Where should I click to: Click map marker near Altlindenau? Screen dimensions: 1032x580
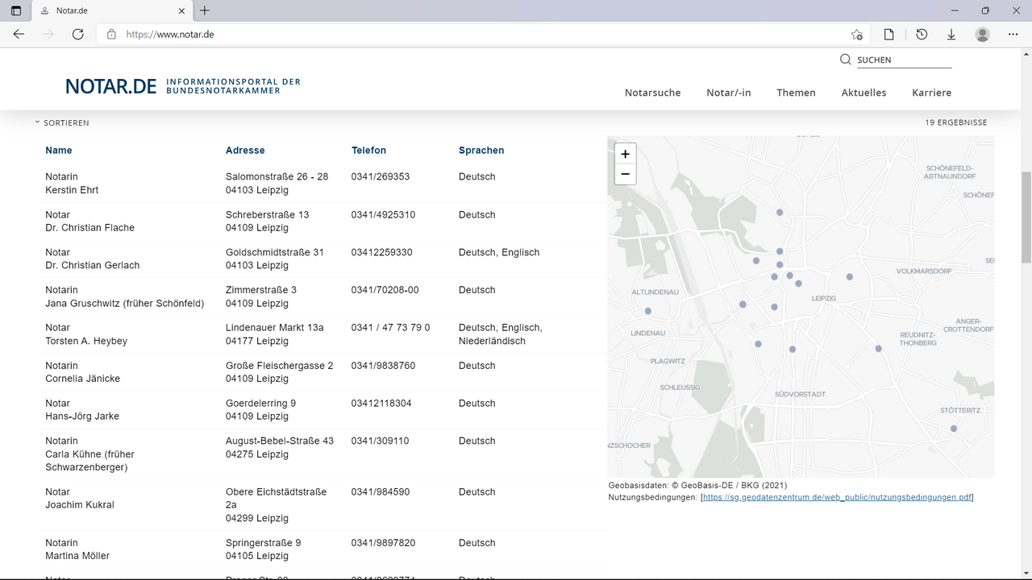pos(647,311)
